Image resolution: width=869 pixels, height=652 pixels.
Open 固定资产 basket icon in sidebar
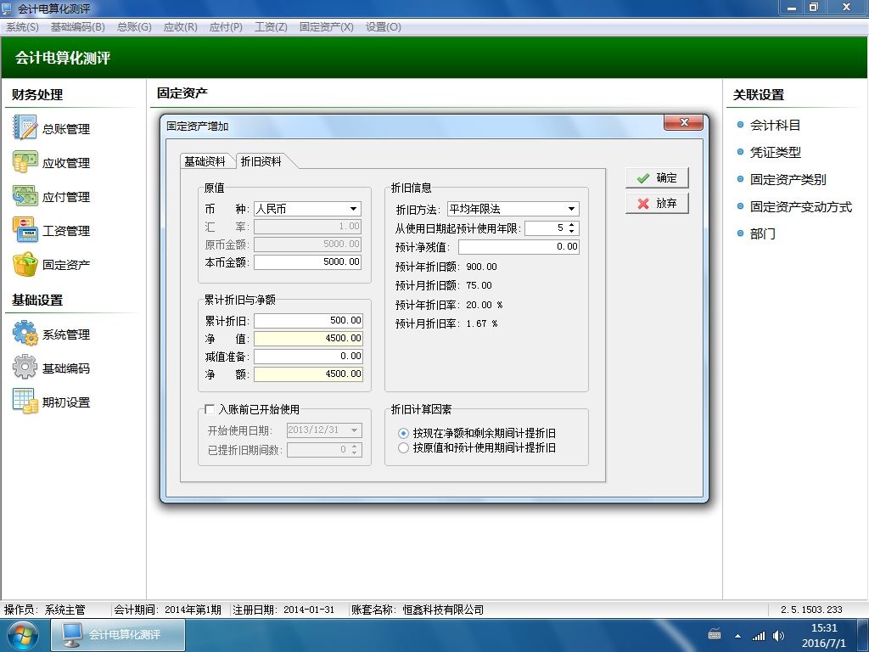pos(25,264)
